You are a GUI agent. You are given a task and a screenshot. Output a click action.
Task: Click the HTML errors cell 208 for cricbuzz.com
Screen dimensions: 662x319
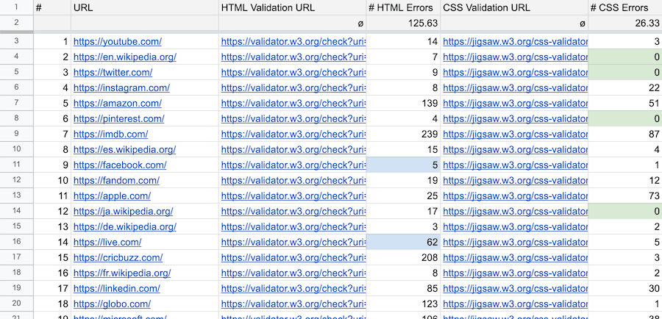(403, 257)
